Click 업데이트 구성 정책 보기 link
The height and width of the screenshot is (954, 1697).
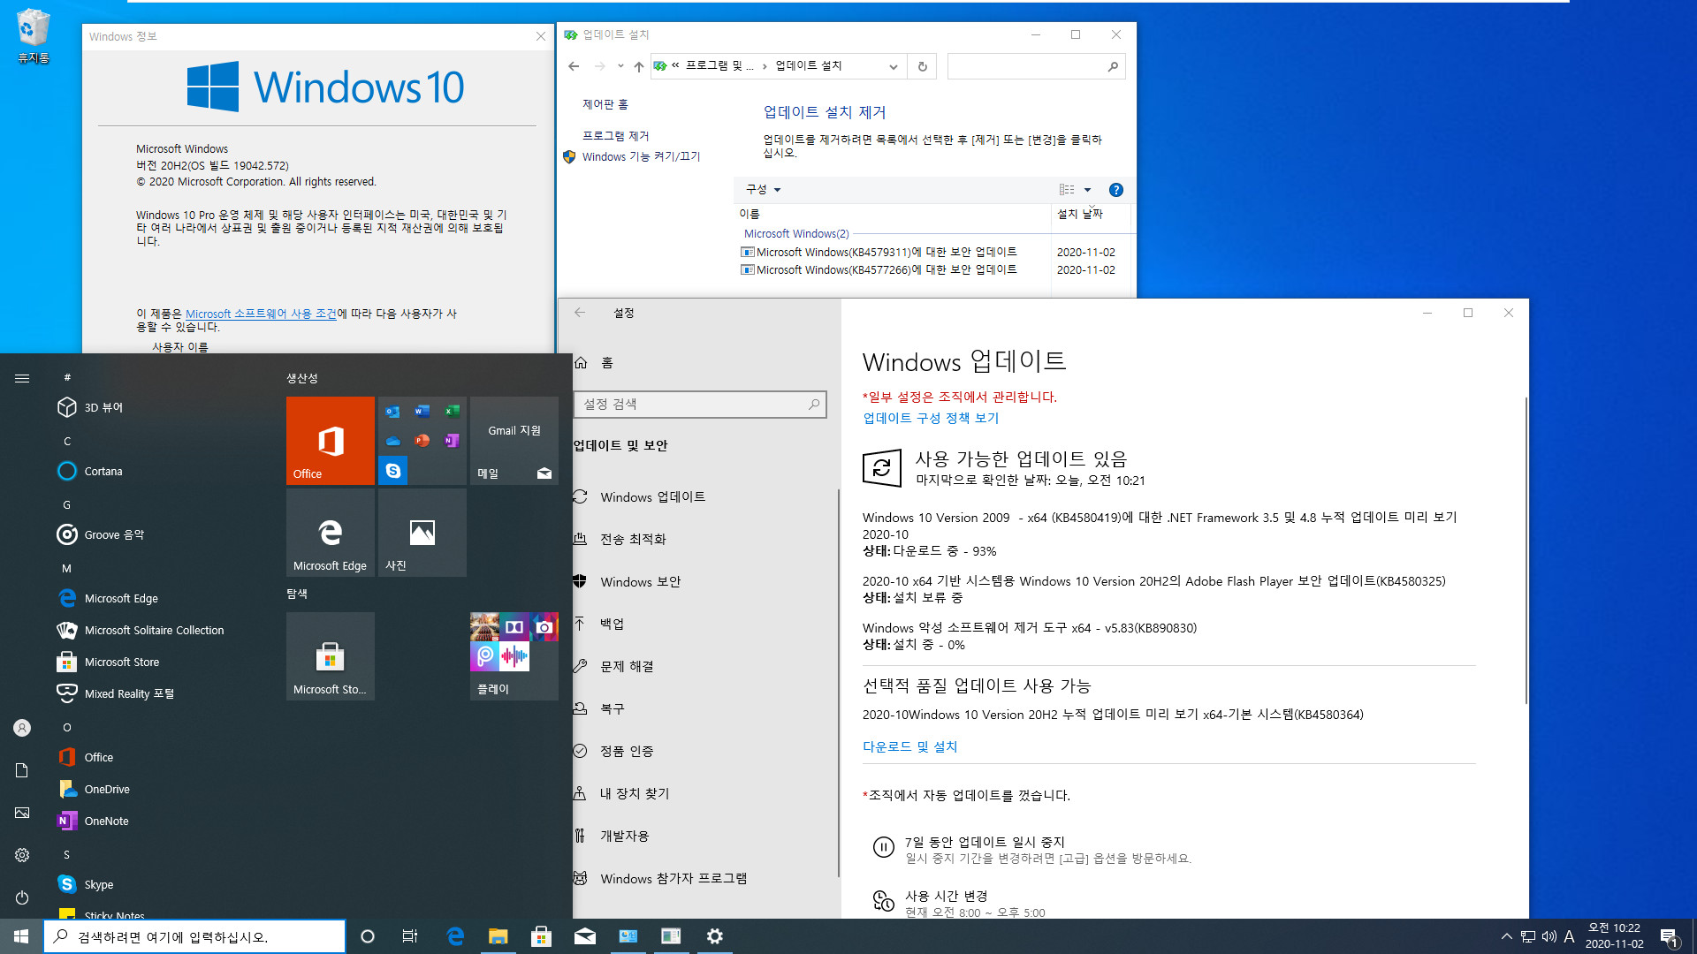tap(932, 417)
